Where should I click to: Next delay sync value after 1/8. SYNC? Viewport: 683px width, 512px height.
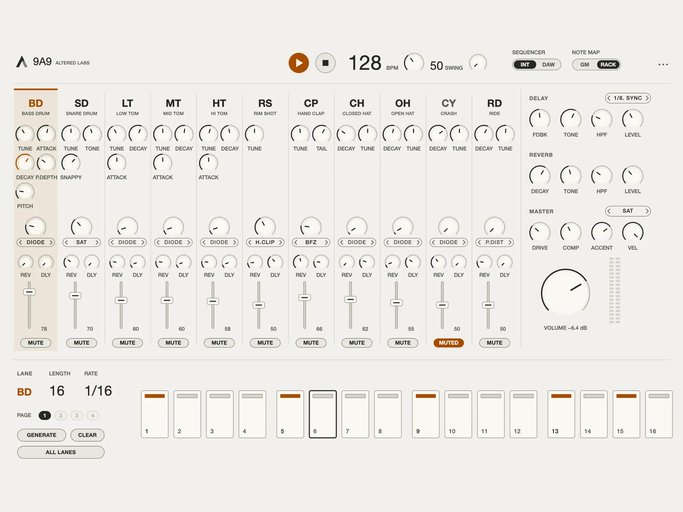[647, 98]
